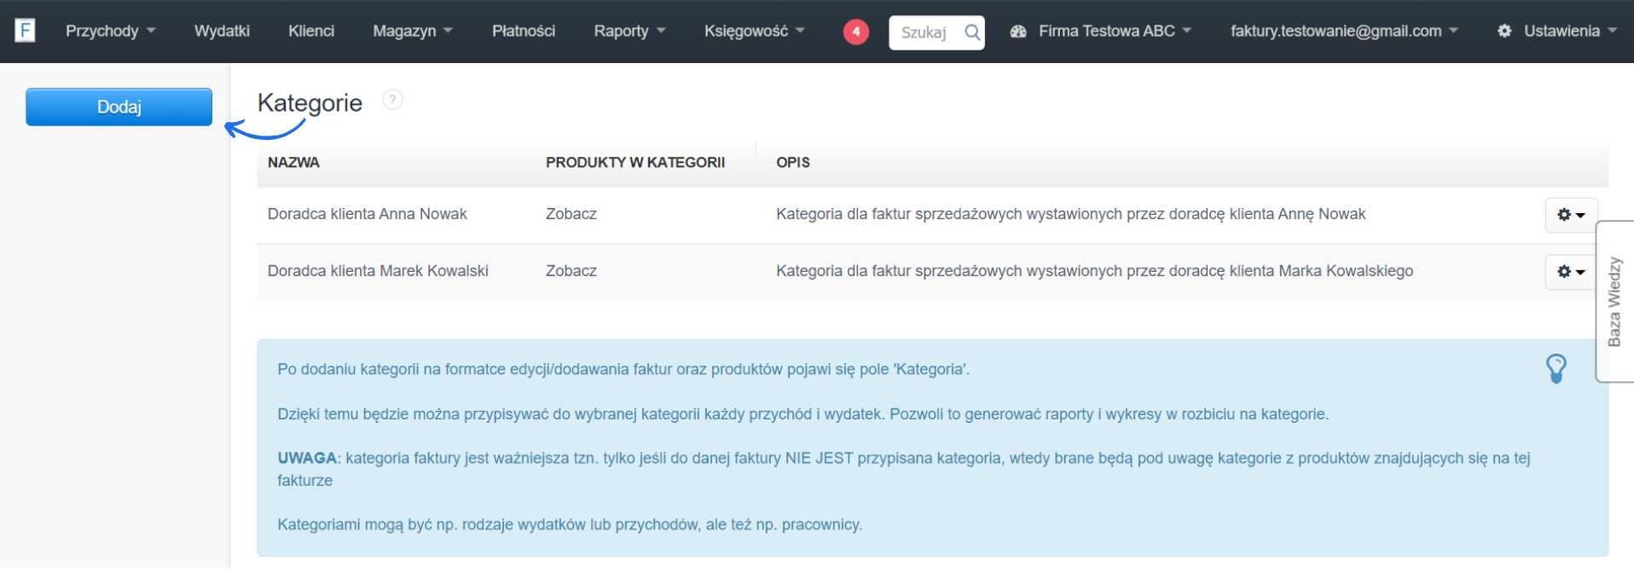Click the blue Dodaj button
The image size is (1634, 572).
[119, 107]
